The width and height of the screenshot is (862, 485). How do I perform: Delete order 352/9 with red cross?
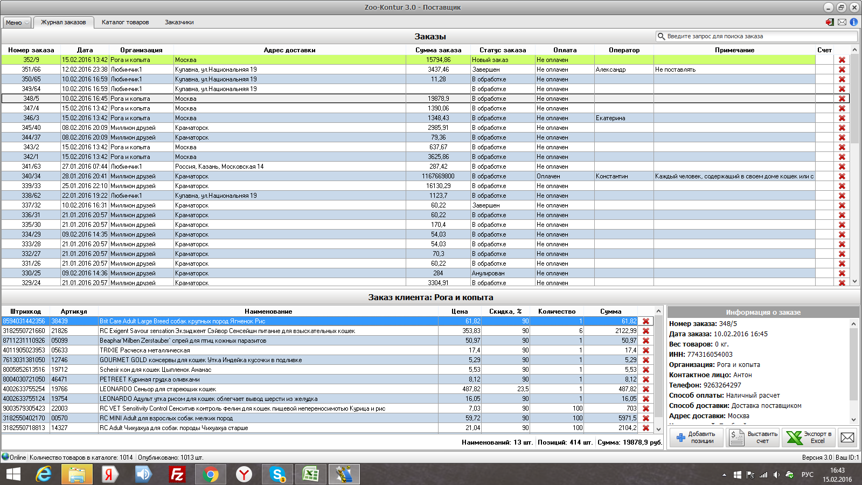tap(842, 60)
